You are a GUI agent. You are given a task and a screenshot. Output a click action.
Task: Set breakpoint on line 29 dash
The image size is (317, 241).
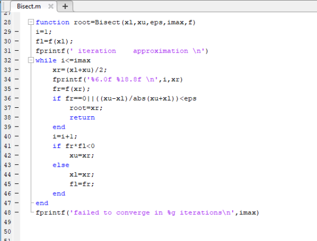click(17, 32)
